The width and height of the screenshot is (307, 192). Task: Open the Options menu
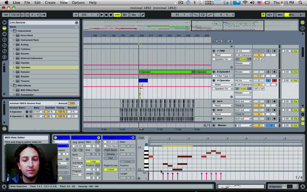pos(78,3)
